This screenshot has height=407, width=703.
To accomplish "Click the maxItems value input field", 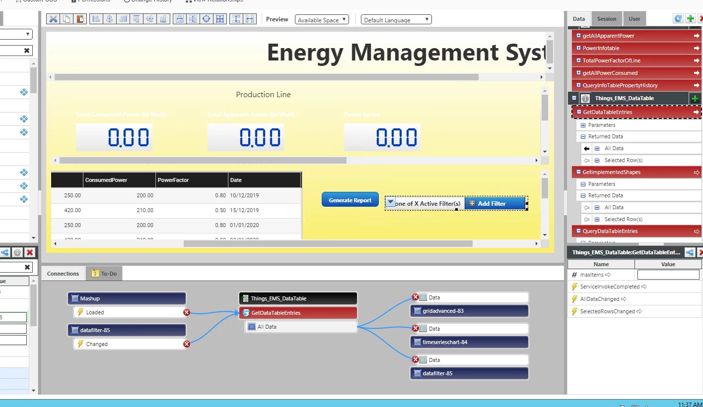I will coord(668,275).
